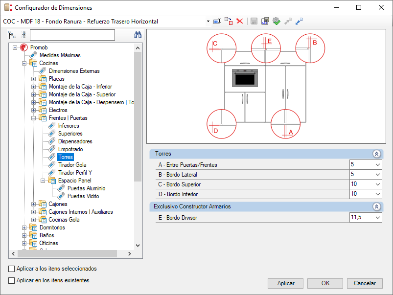Click the duplicate configuration icon
Image resolution: width=393 pixels, height=295 pixels.
coord(229,21)
